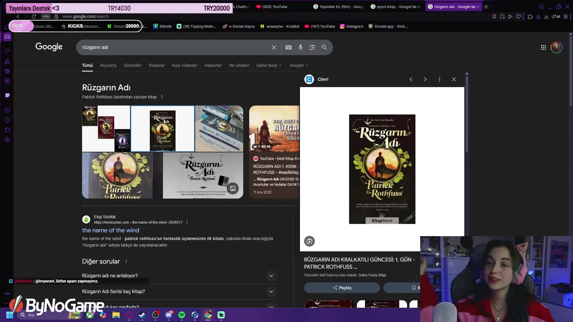Add page to bookmarks with heart icon
Screen dimensions: 573x322
coord(518,17)
